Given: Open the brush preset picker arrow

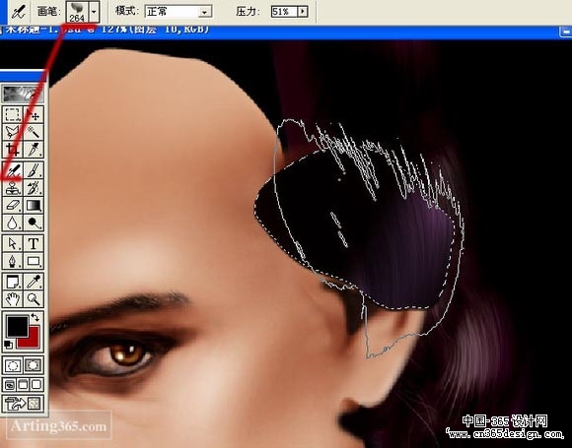Looking at the screenshot, I should point(94,11).
